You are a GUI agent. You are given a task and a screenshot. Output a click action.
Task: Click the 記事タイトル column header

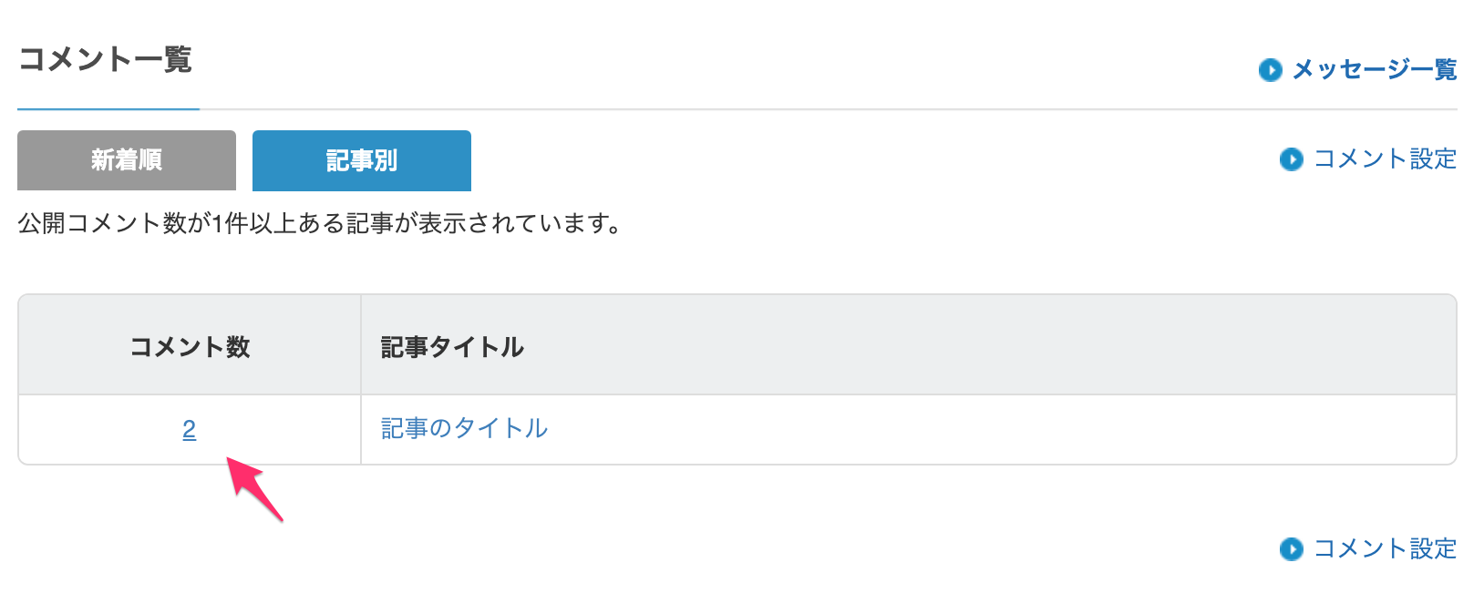(452, 347)
